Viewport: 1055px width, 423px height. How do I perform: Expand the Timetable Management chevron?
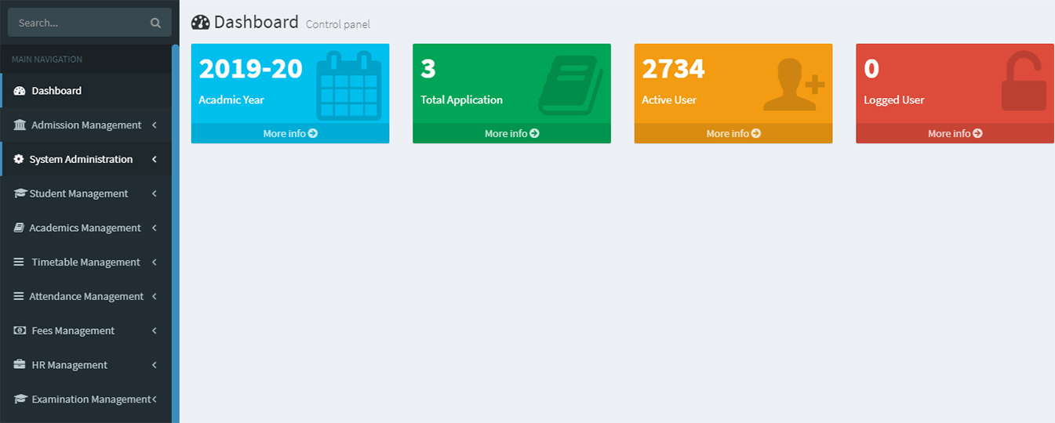tap(155, 262)
